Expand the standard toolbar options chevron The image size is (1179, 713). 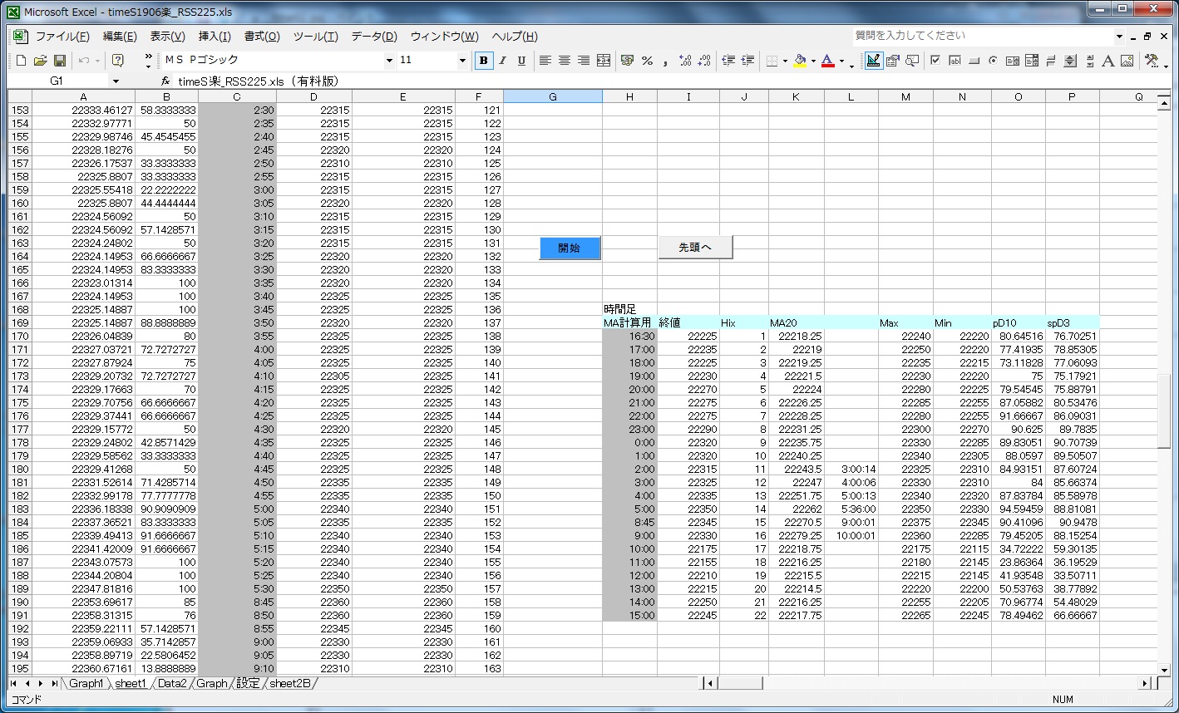pos(148,61)
